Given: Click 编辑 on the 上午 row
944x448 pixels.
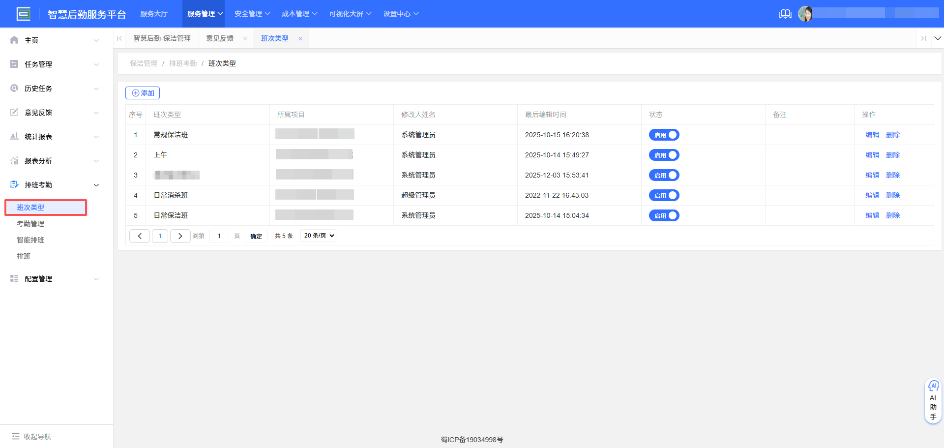Looking at the screenshot, I should (x=871, y=154).
